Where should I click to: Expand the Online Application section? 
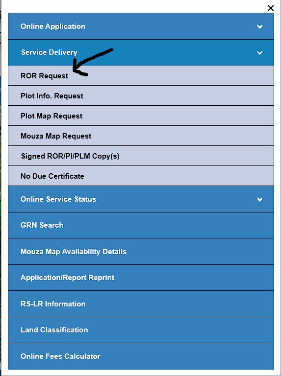(x=141, y=26)
